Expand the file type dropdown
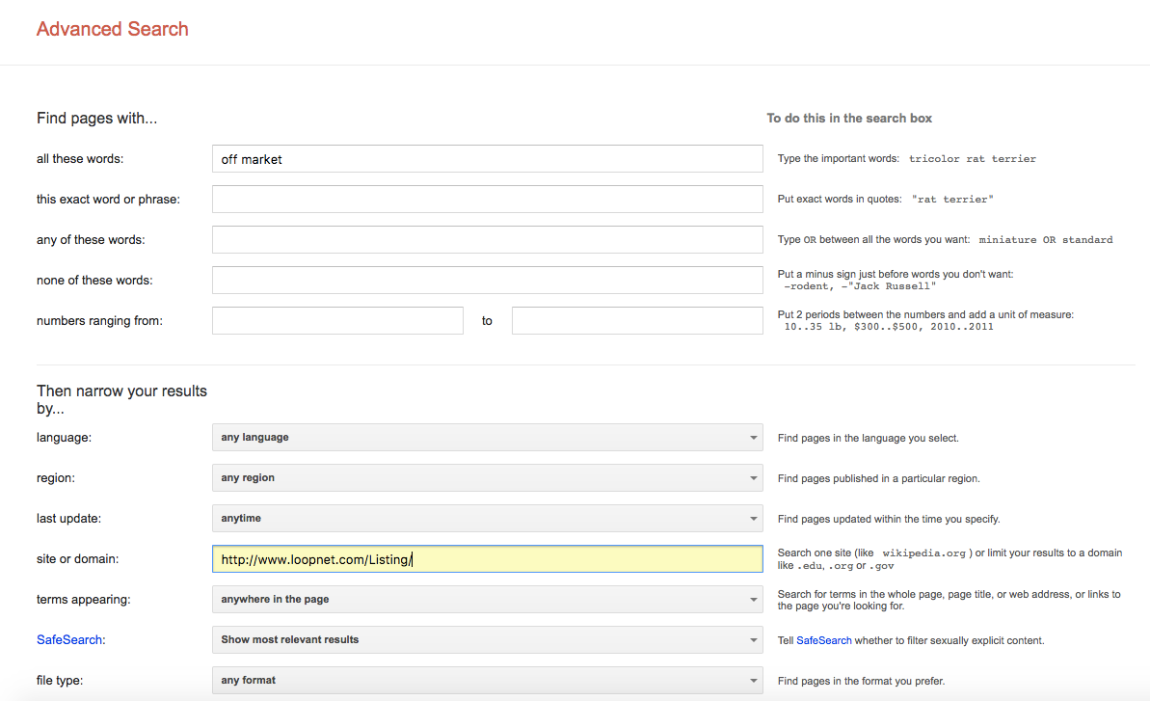The image size is (1150, 701). [x=487, y=680]
